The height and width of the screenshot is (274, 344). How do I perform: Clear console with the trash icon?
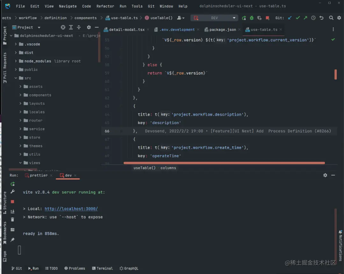click(x=12, y=219)
